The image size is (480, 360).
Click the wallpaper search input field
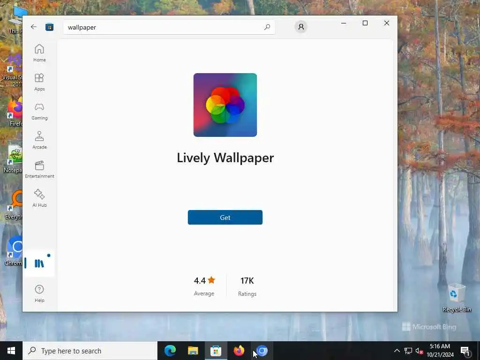tap(169, 27)
